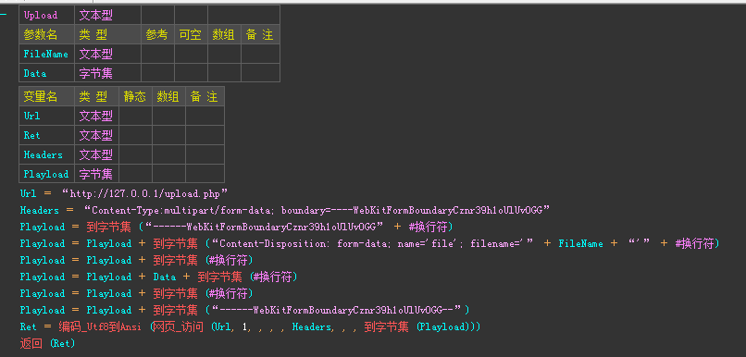Click (Ret) in the 返回 statement

point(62,343)
